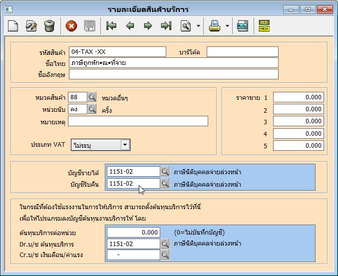Click the edit record pencil icon
This screenshot has height=276, width=338.
31,26
